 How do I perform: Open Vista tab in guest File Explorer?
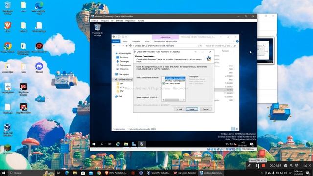pyautogui.click(x=147, y=41)
